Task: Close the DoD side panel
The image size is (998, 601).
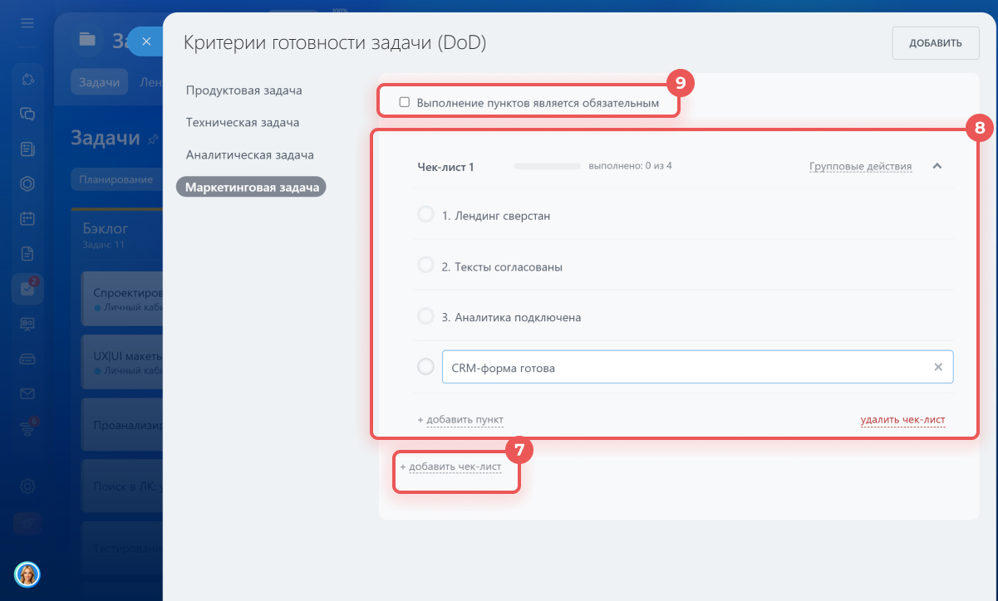Action: (145, 42)
